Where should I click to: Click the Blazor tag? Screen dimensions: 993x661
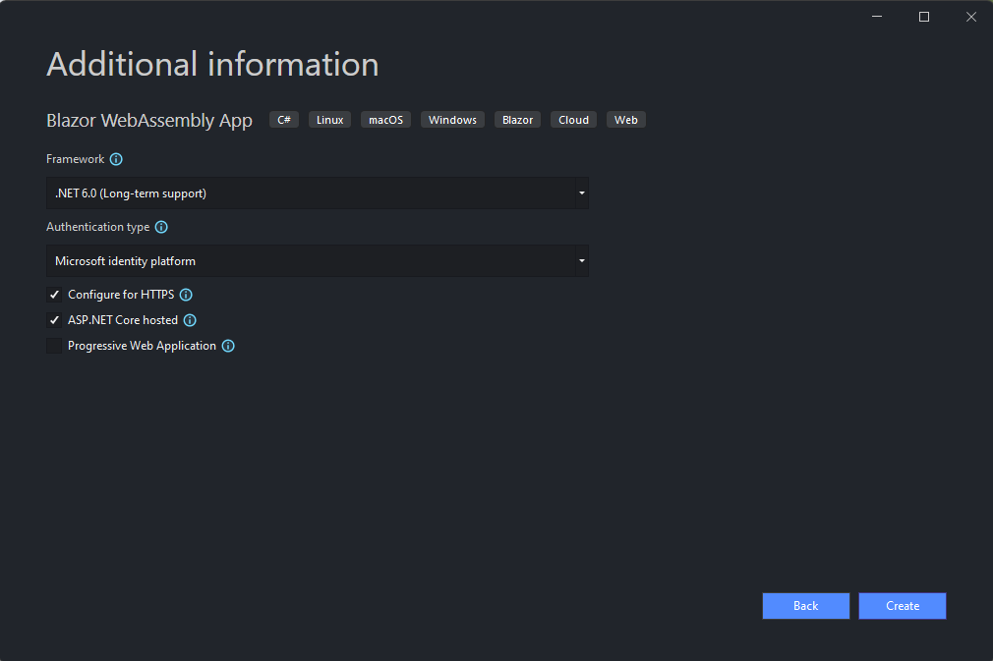pos(517,120)
